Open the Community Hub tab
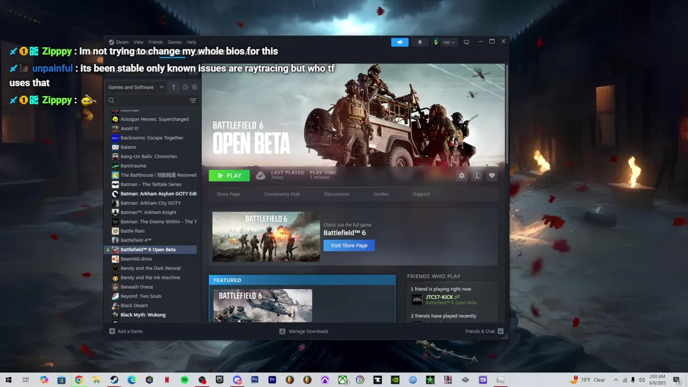The height and width of the screenshot is (387, 688). (x=282, y=194)
